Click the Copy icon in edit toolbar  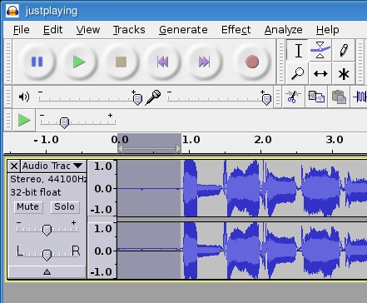316,97
